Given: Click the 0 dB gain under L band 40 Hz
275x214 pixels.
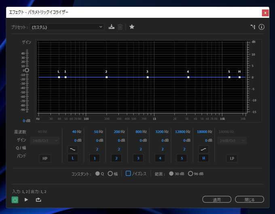Looking at the screenshot, I should point(78,140).
